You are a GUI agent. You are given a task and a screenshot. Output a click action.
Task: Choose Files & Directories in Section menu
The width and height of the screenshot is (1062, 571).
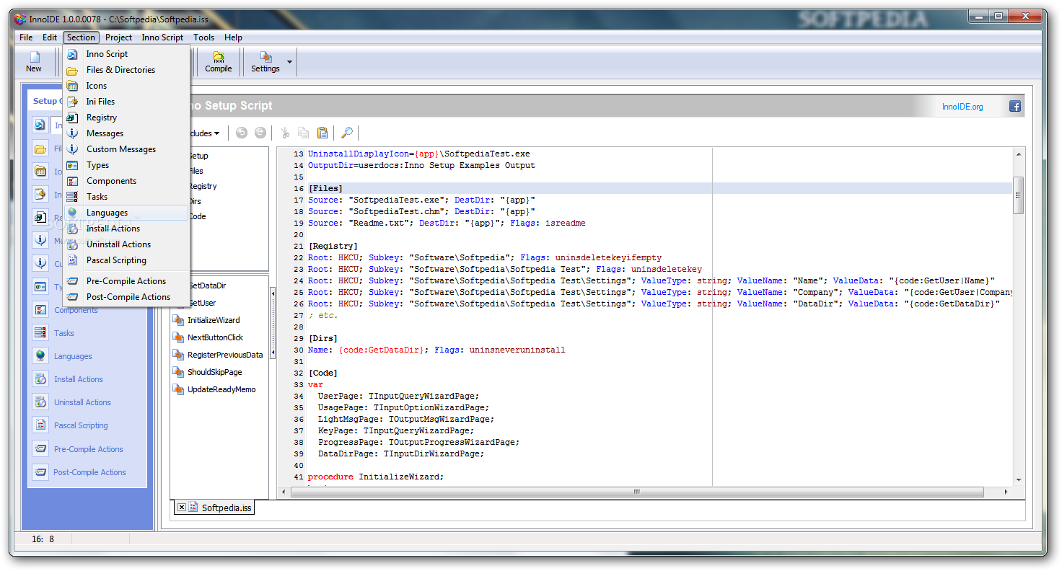point(127,70)
